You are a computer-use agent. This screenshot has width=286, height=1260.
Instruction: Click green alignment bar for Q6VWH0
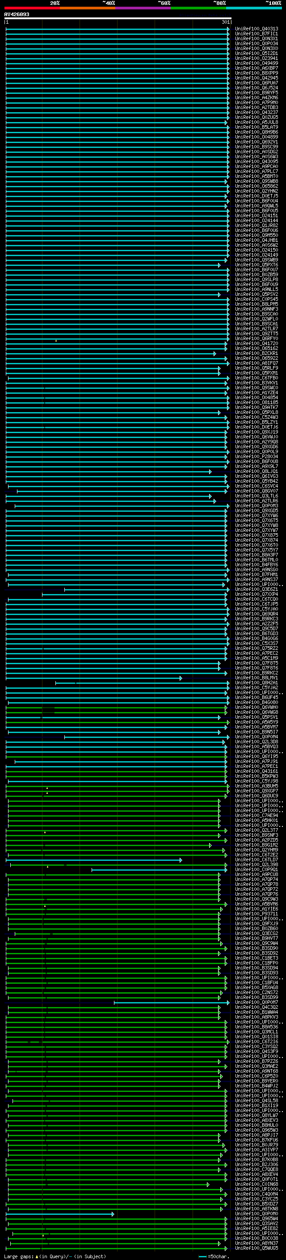point(116,707)
